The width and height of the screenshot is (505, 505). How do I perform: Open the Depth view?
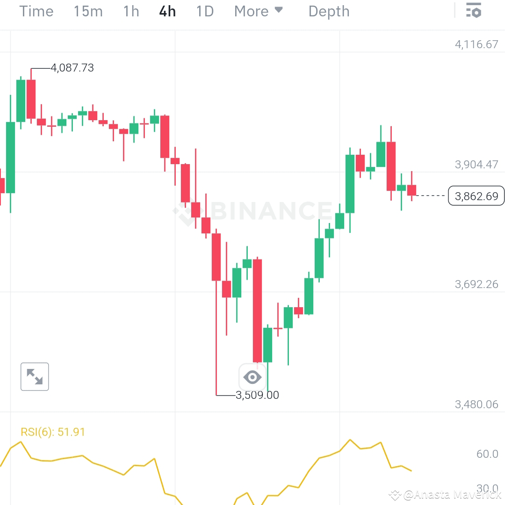pyautogui.click(x=328, y=11)
